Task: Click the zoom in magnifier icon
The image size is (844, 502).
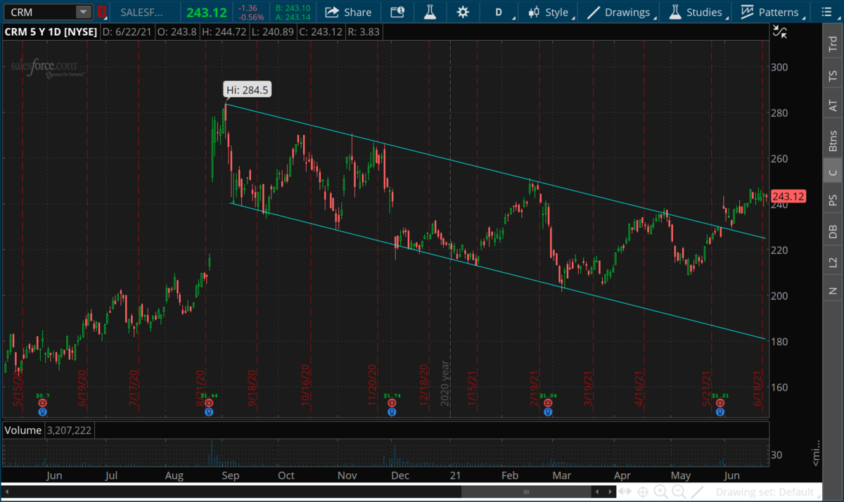Action: [661, 491]
